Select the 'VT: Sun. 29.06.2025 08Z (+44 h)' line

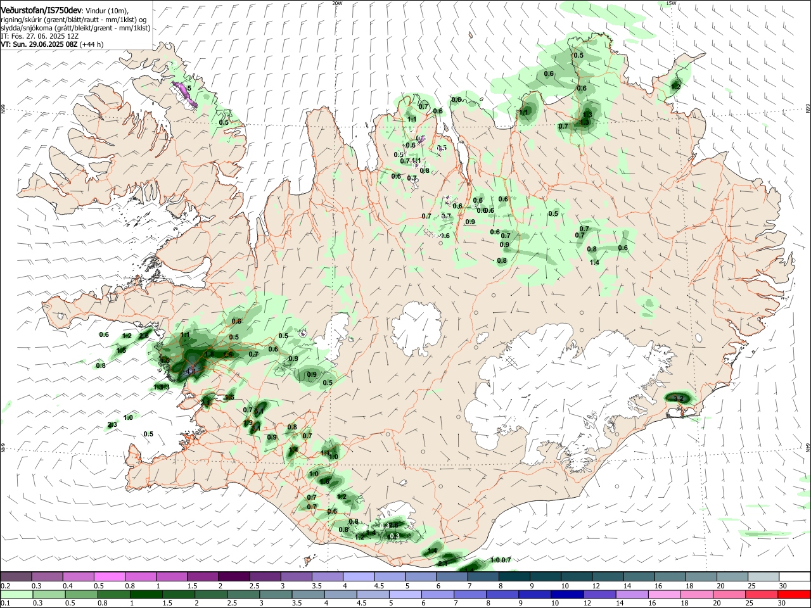52,44
